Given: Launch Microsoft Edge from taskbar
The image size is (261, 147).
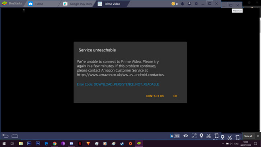Looking at the screenshot, I should point(46,143).
